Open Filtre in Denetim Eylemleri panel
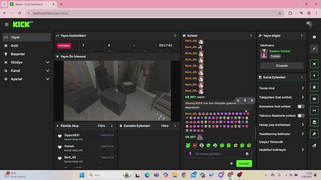321x180 pixels. [x=165, y=126]
